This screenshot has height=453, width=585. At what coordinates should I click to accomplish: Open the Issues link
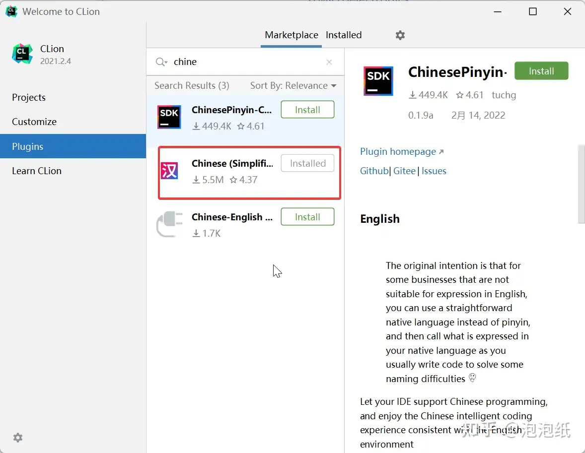tap(434, 171)
